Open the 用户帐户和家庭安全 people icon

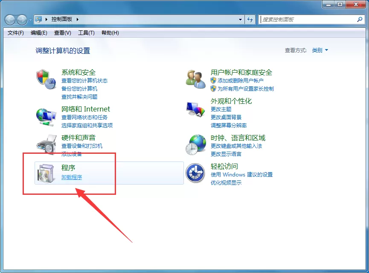(195, 79)
